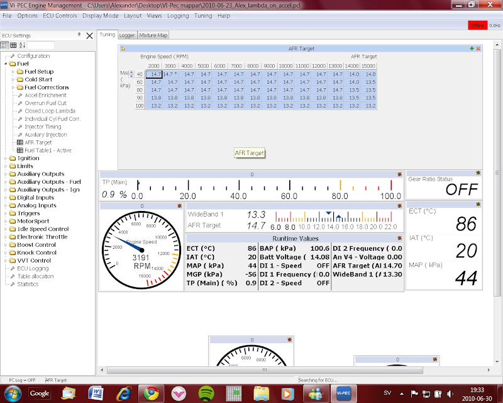Expand the Ignition folder
Image resolution: width=503 pixels, height=403 pixels.
click(x=6, y=159)
